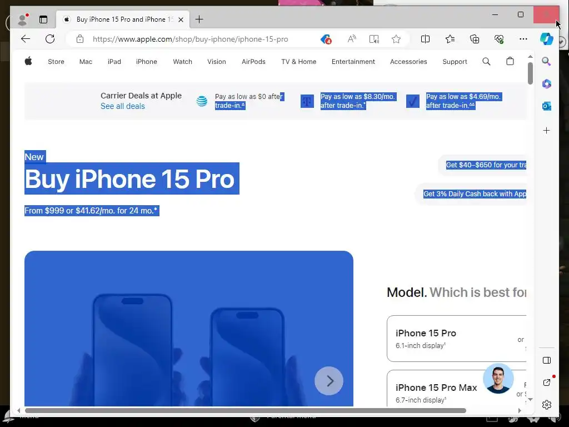Open the iPhone menu item
Viewport: 569px width, 427px height.
147,62
